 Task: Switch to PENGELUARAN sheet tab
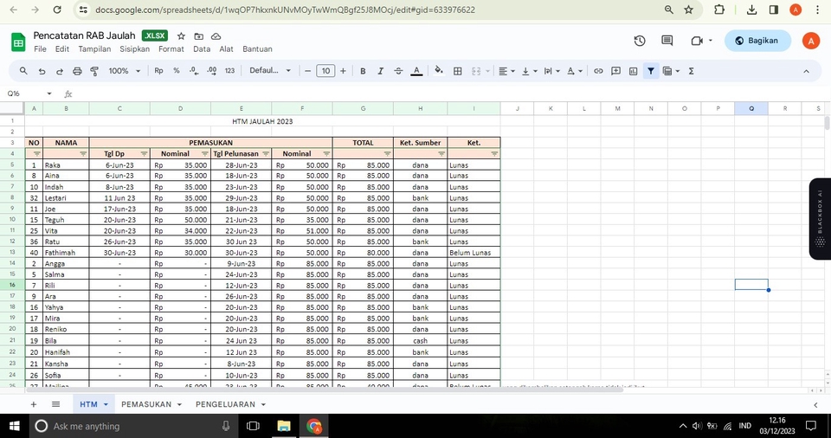(225, 404)
